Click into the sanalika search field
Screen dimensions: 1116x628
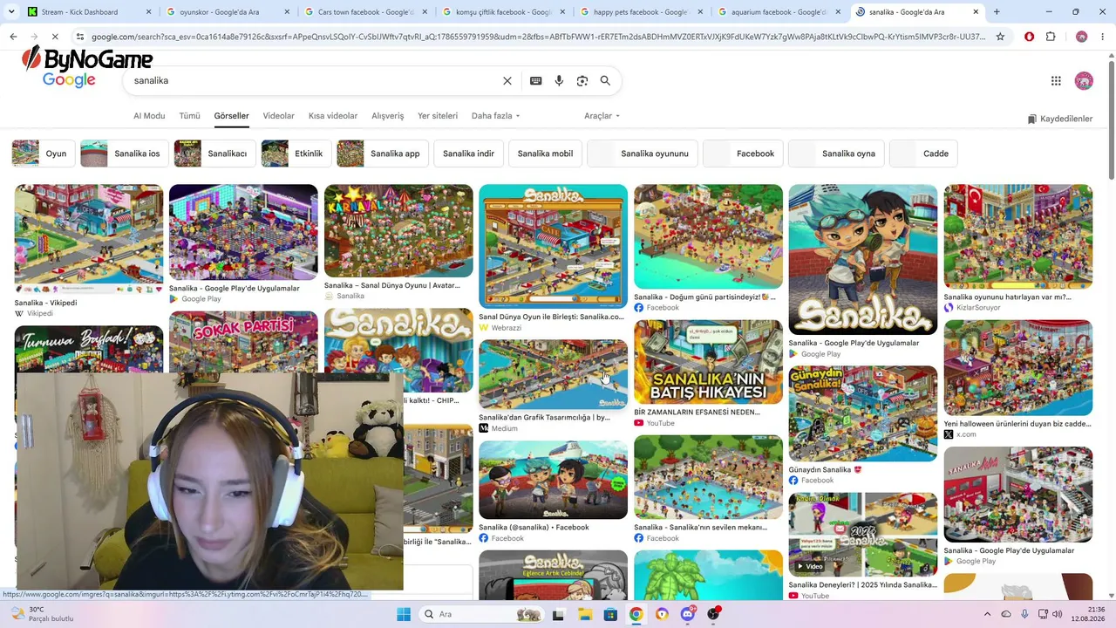(314, 81)
